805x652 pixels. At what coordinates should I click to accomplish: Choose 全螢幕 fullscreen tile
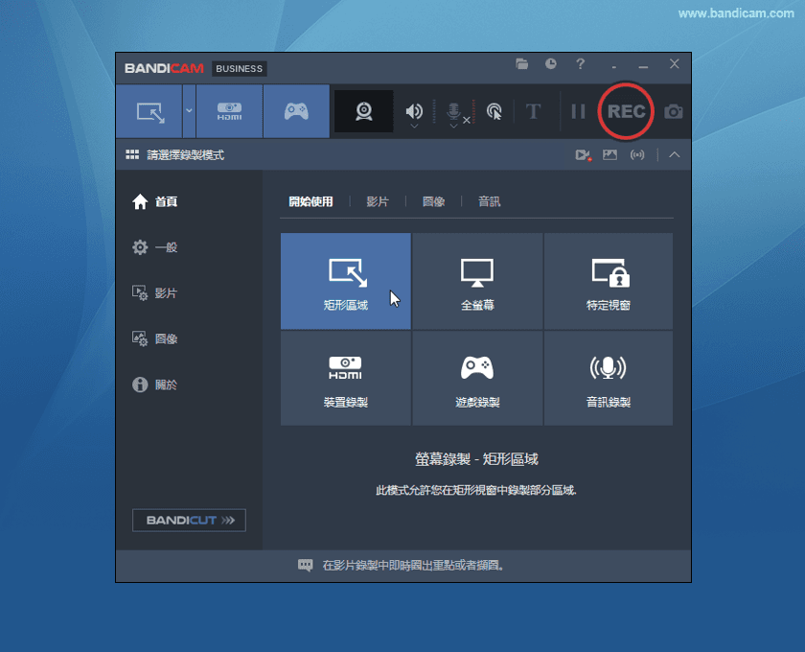477,281
